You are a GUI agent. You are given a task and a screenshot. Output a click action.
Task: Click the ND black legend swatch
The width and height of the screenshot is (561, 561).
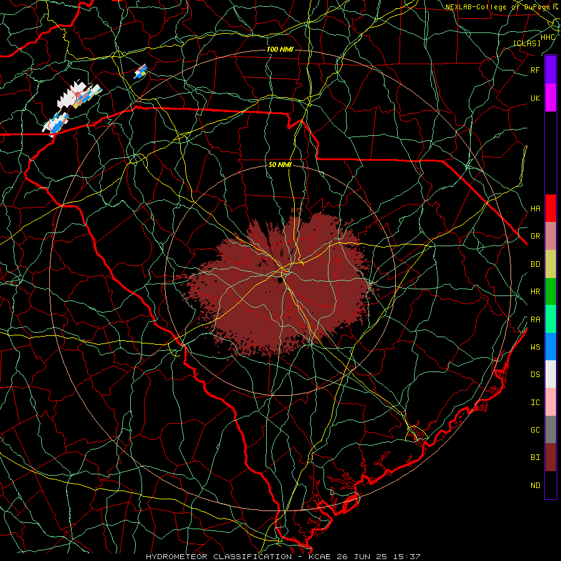550,485
